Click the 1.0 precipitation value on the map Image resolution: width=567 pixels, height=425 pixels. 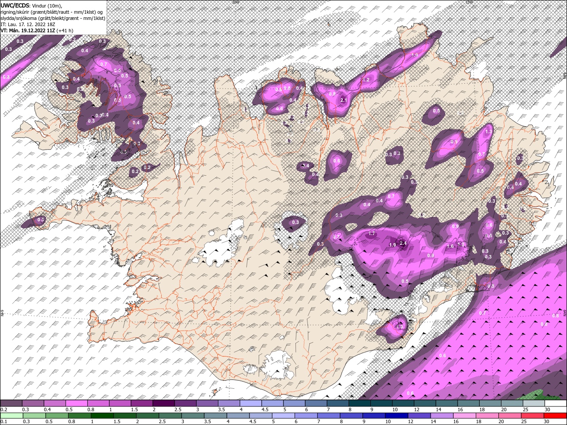(x=415, y=55)
